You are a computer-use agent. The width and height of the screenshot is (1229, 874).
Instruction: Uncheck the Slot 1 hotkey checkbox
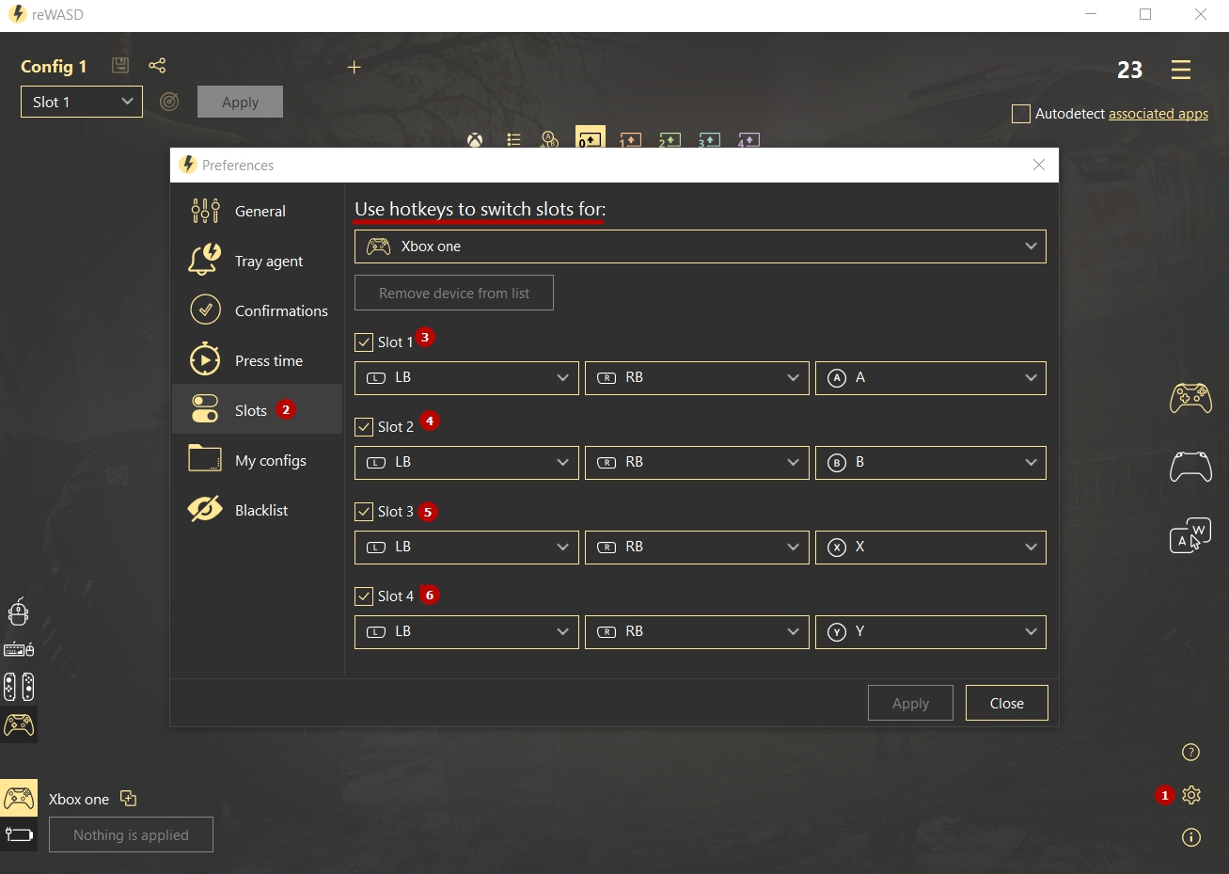pyautogui.click(x=364, y=342)
